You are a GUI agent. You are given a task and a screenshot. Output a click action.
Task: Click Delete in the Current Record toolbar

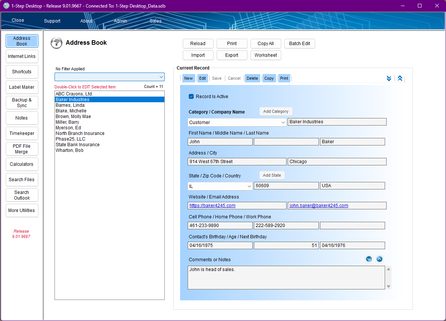(252, 78)
